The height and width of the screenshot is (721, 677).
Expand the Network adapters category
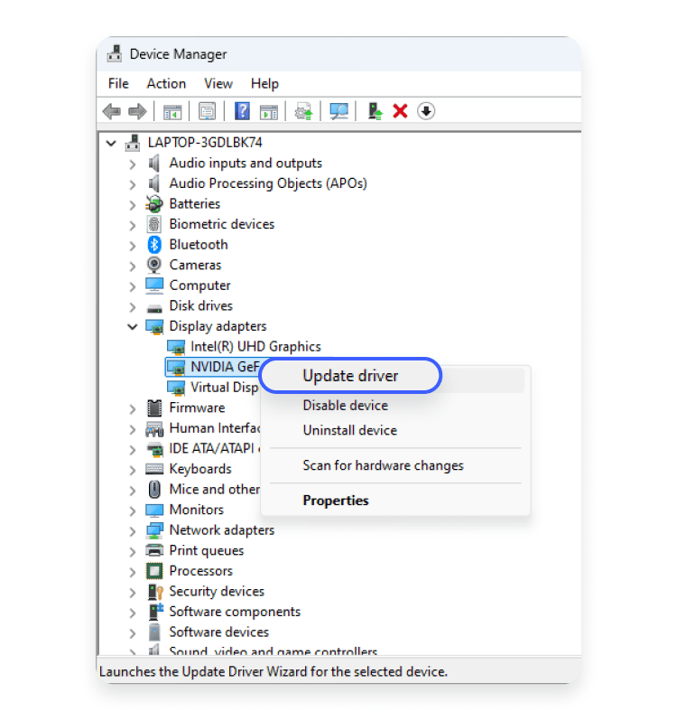[x=133, y=530]
